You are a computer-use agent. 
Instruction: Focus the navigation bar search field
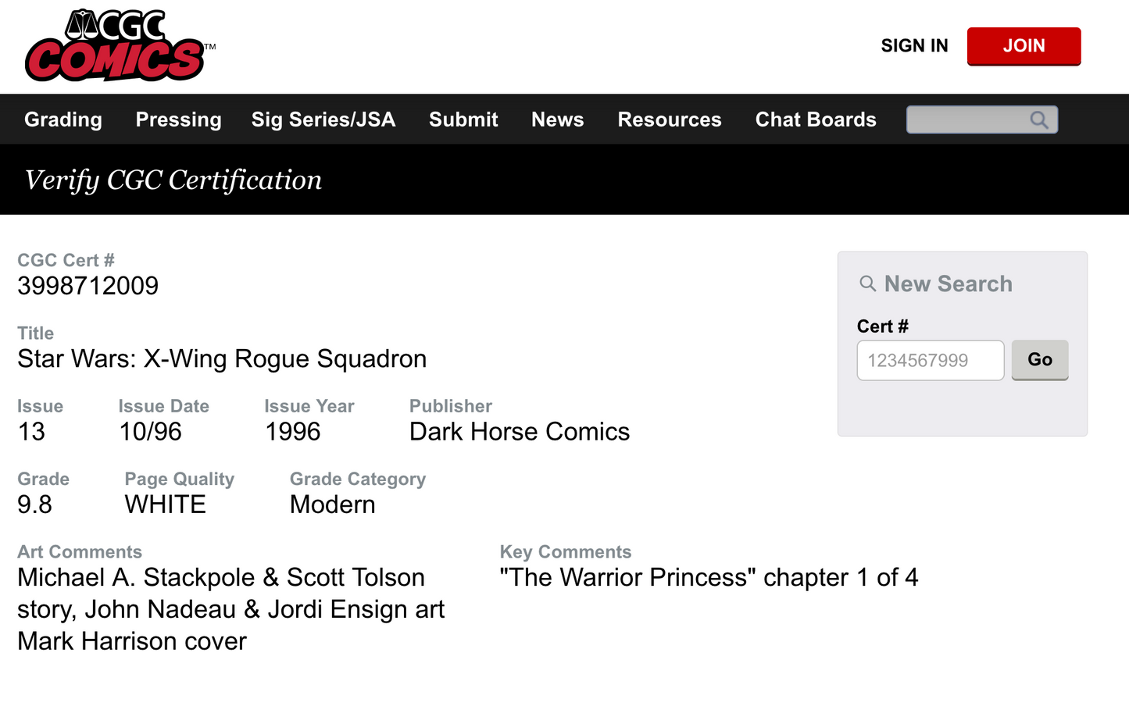click(967, 120)
